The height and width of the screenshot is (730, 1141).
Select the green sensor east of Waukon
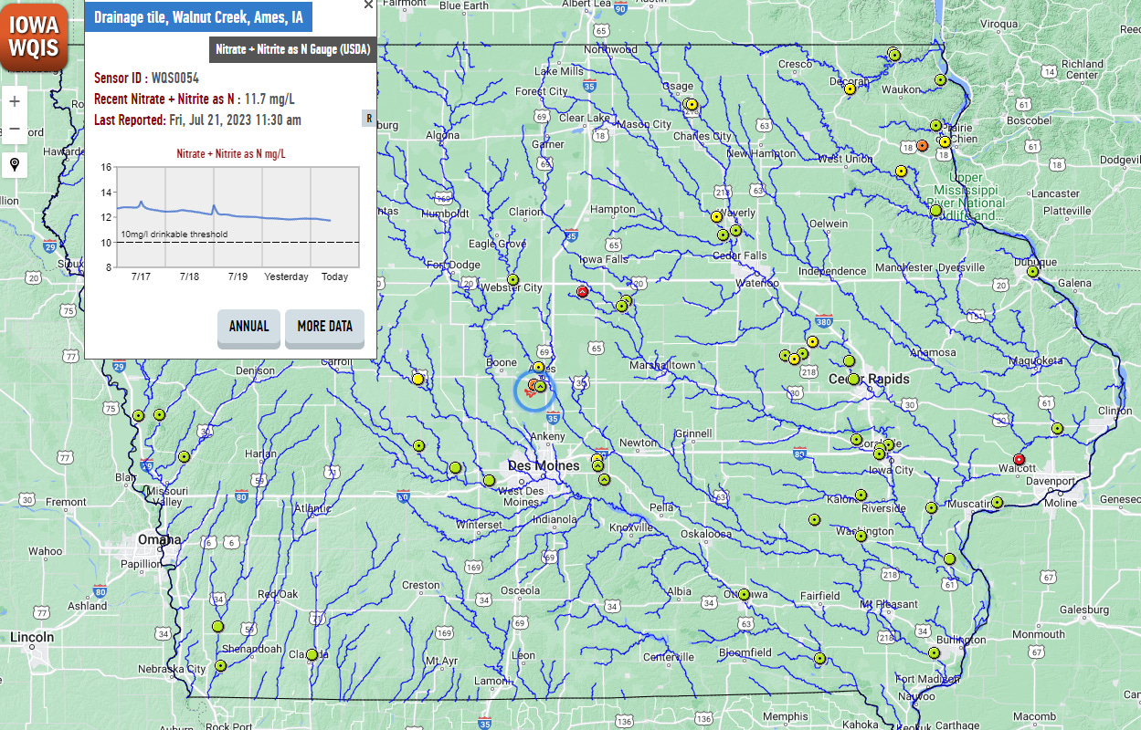point(939,80)
